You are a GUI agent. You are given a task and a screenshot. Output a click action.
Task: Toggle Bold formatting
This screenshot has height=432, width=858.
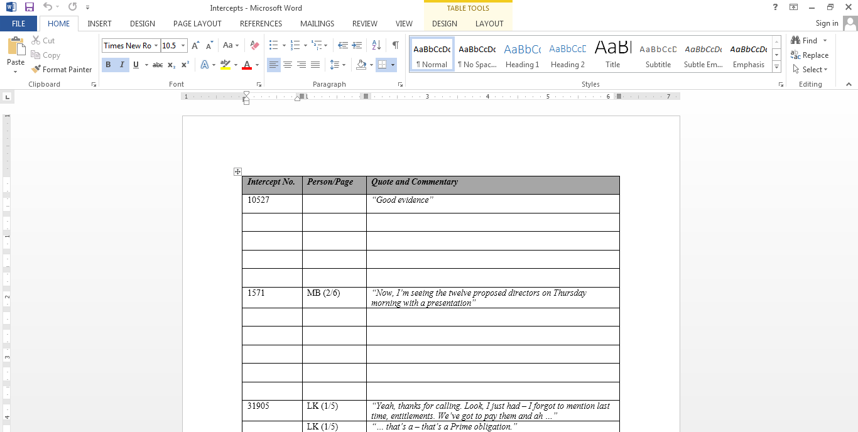108,65
